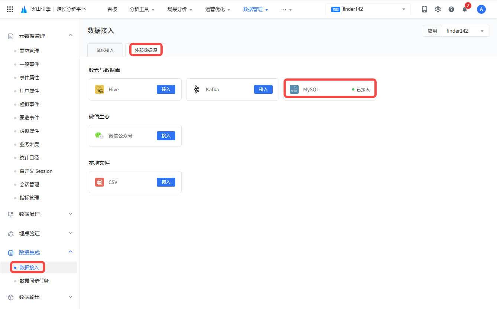Open the mobile device icon in header
This screenshot has height=309, width=497.
(425, 9)
